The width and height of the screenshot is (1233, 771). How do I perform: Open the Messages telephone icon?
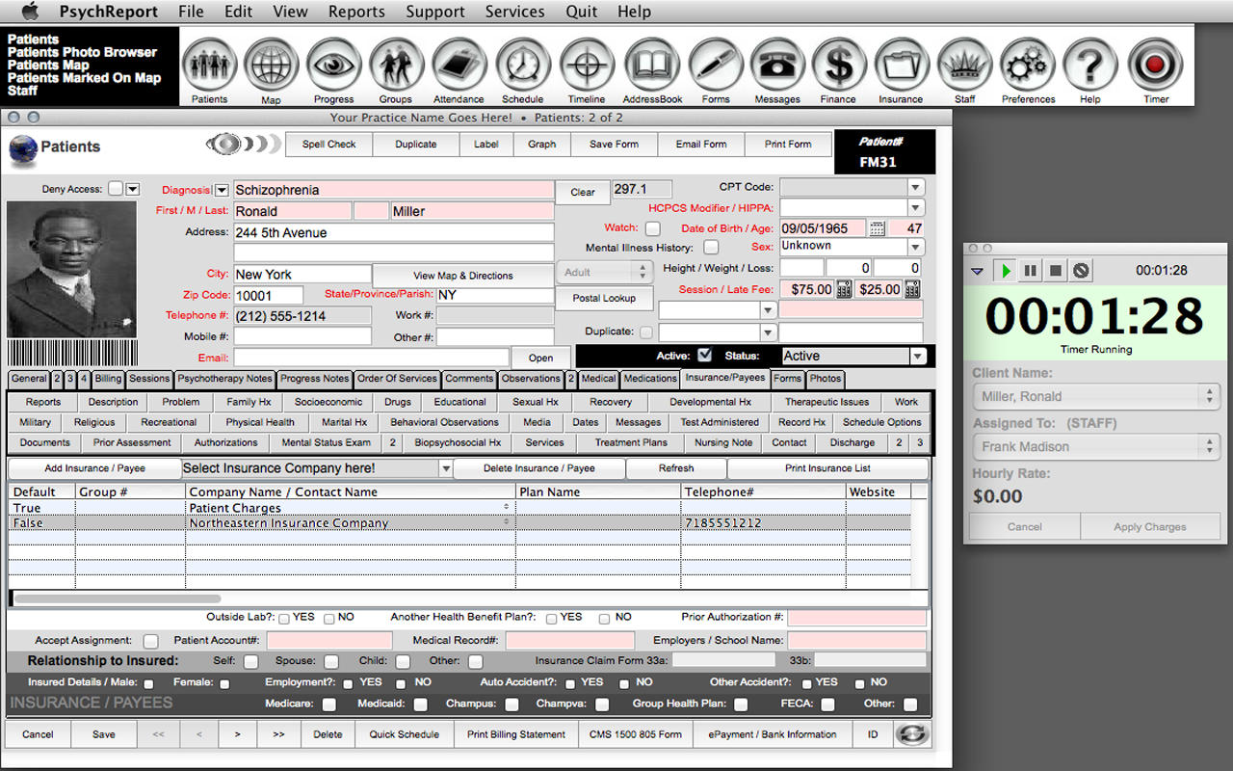tap(776, 66)
